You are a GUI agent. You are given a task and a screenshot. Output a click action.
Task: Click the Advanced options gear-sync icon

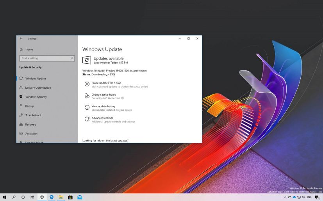(x=87, y=119)
